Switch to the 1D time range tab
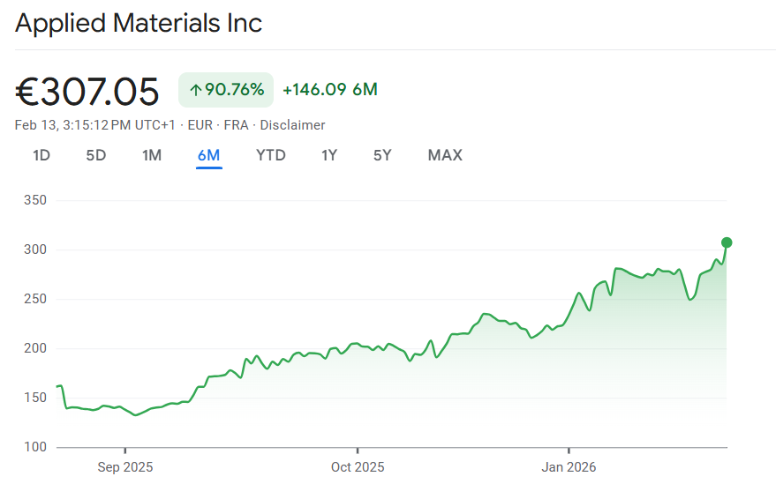Image resolution: width=776 pixels, height=484 pixels. [x=41, y=156]
